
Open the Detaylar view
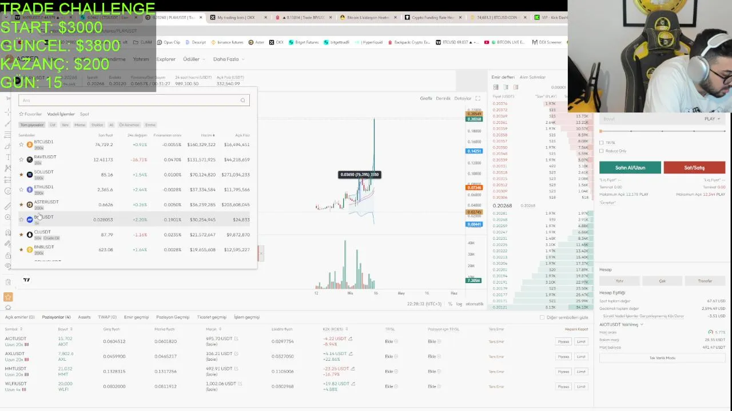click(463, 98)
